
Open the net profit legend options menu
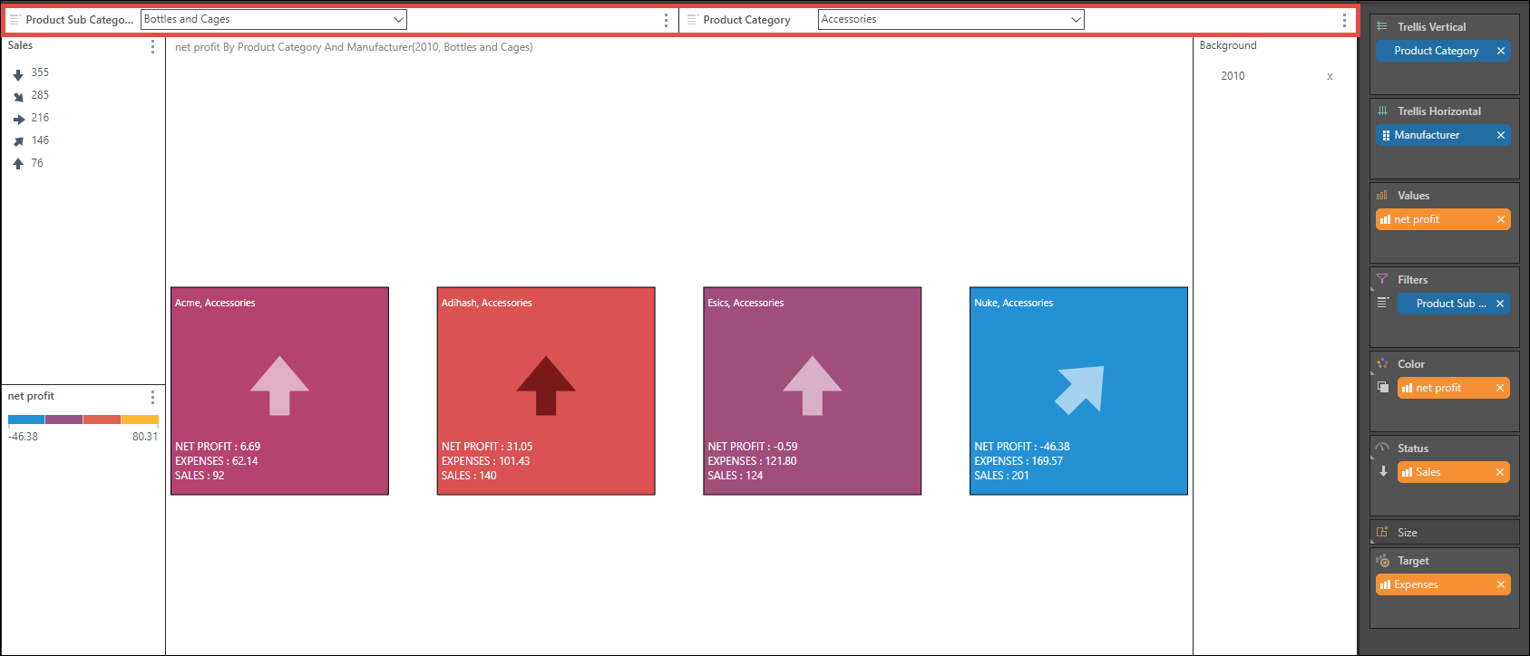click(x=152, y=397)
